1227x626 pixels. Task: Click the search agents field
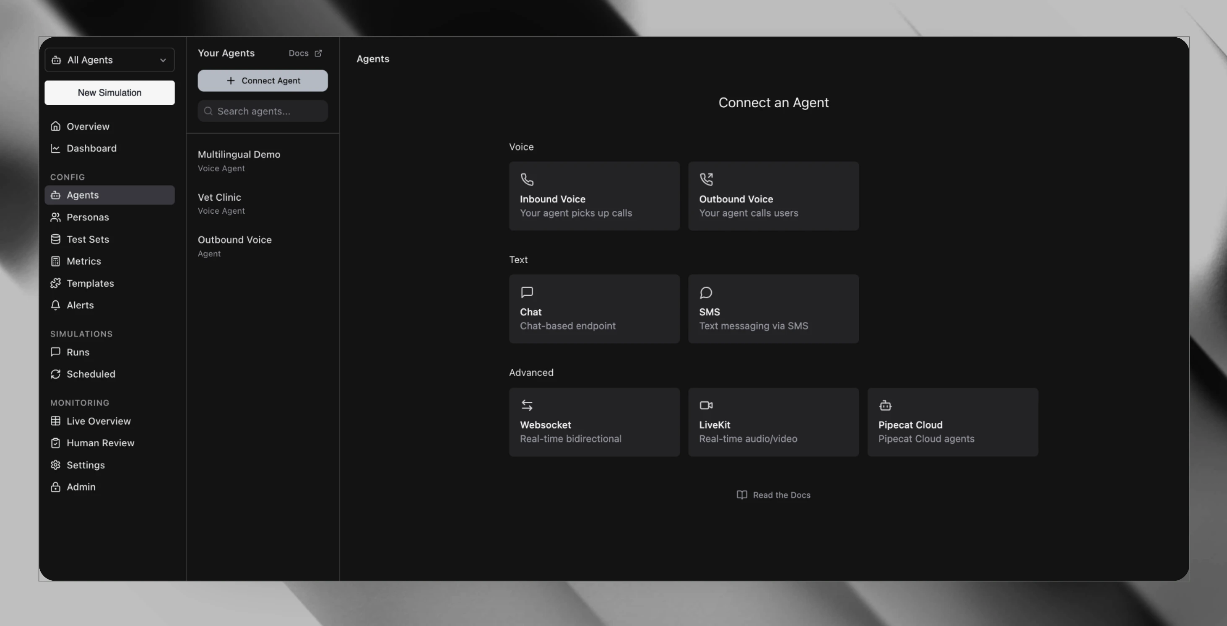(263, 111)
